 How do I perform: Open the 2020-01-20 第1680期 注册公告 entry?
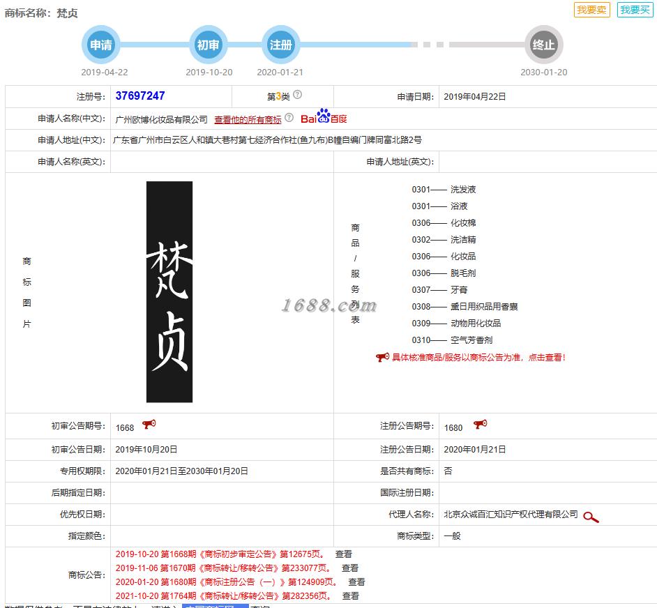click(226, 582)
